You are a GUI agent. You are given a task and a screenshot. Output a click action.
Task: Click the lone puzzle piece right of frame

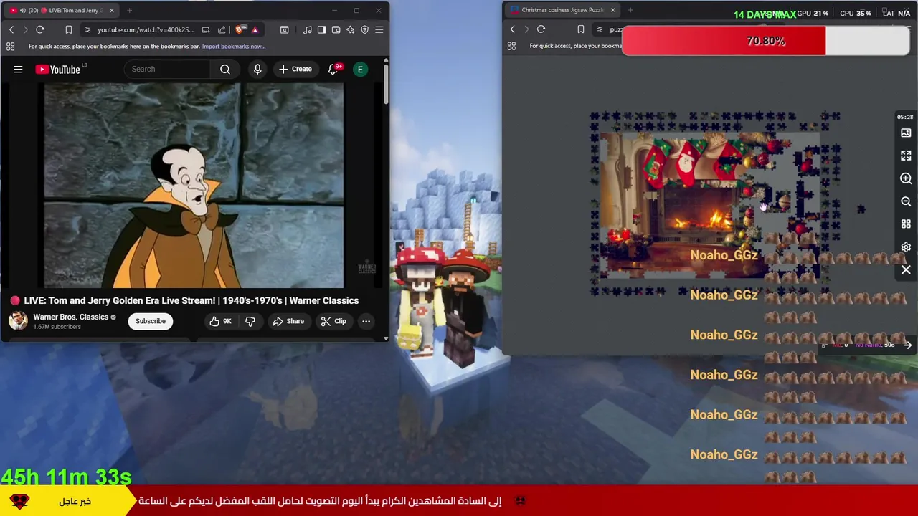(x=861, y=209)
